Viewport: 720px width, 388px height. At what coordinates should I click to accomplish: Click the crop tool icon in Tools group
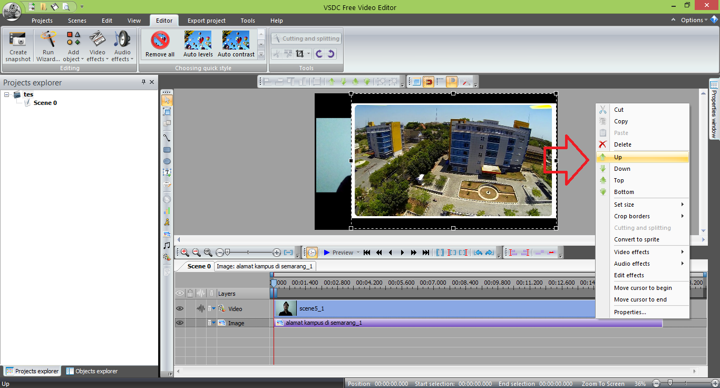[300, 54]
